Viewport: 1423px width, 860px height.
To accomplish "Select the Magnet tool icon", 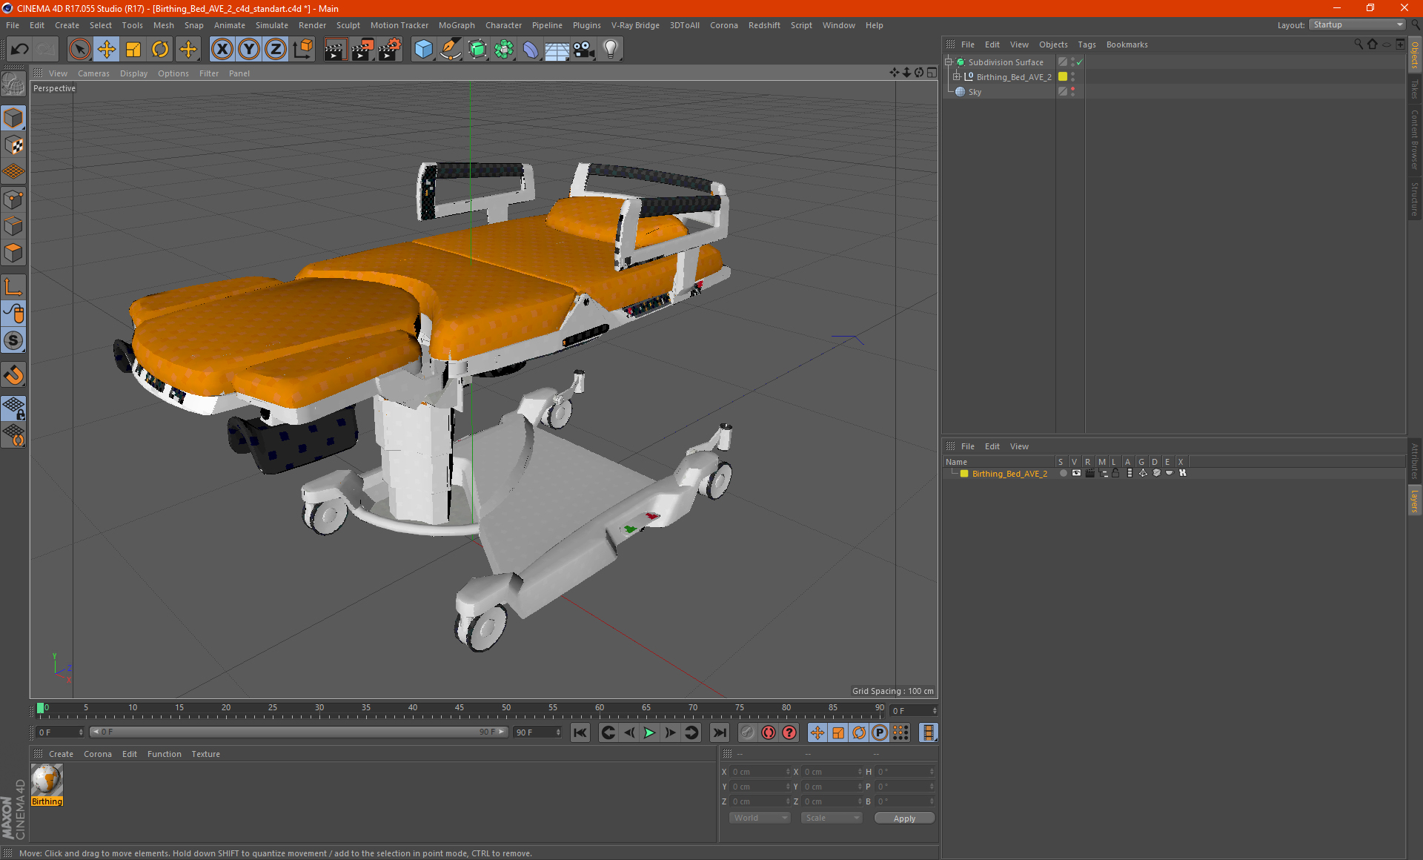I will [x=14, y=371].
